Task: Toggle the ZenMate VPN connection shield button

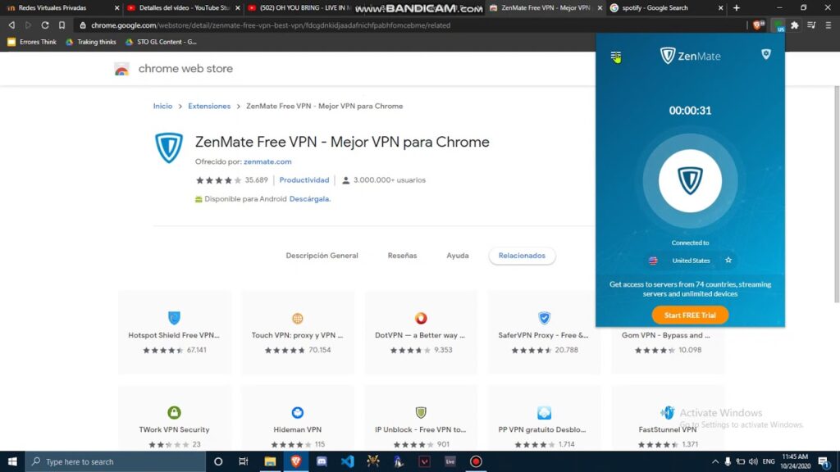Action: [690, 180]
